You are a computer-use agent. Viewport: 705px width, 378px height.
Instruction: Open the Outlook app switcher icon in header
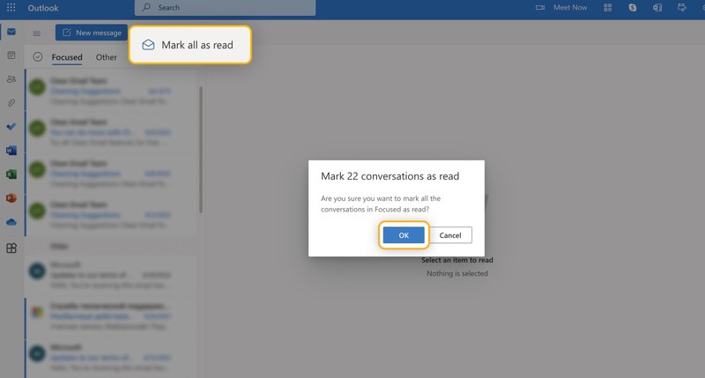[657, 8]
